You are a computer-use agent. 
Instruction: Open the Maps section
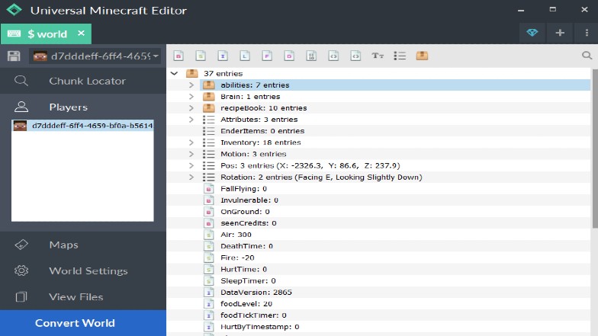click(82, 245)
